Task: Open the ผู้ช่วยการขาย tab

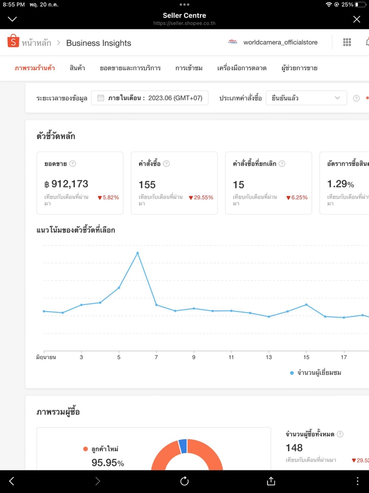Action: click(x=299, y=68)
